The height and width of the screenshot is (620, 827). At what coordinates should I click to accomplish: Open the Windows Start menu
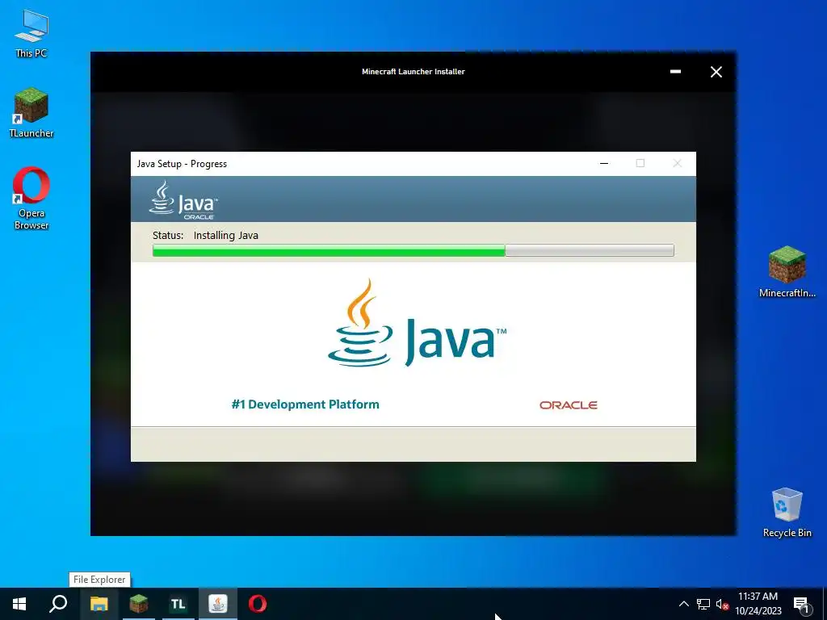point(19,604)
